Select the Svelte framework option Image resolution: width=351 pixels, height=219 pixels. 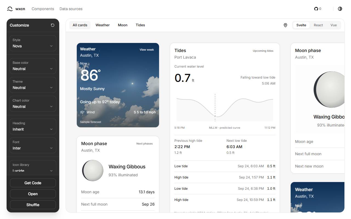(301, 25)
